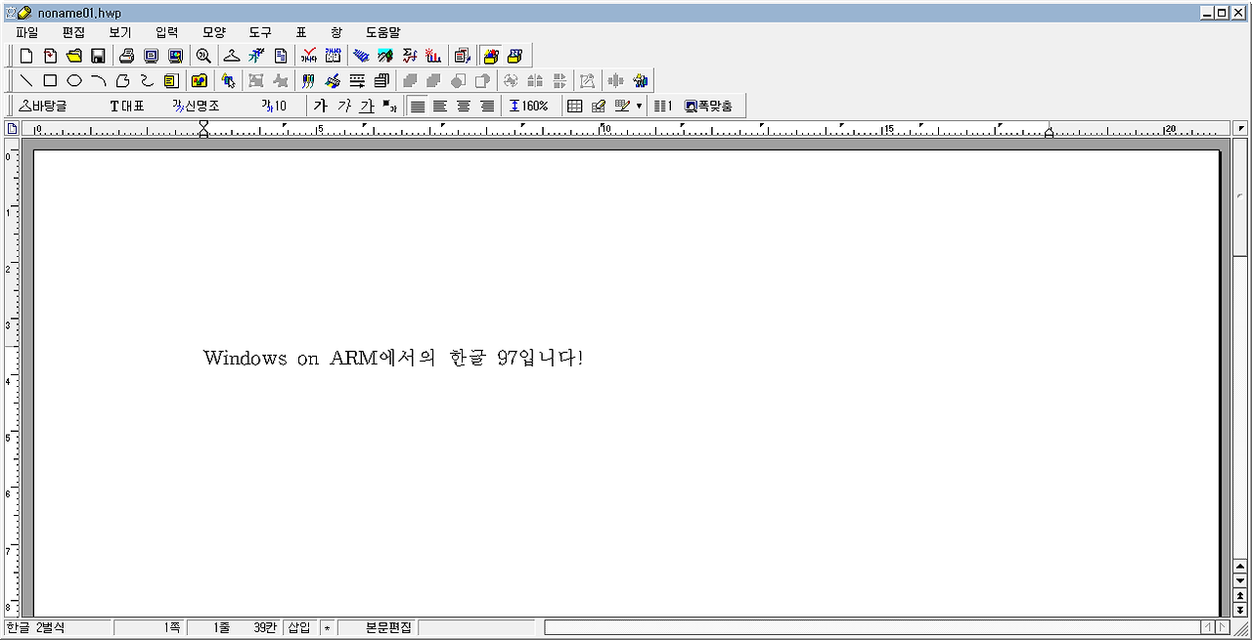
Task: Click the open folder icon
Action: [73, 57]
